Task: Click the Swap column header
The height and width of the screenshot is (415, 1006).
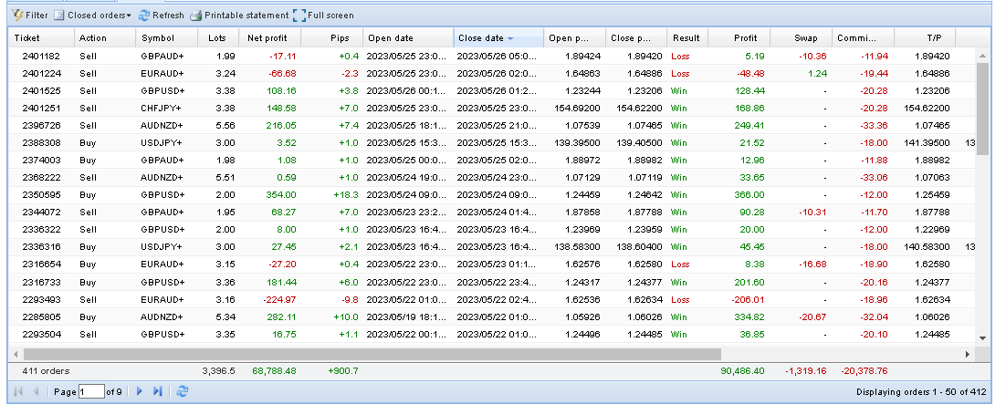Action: pos(803,38)
